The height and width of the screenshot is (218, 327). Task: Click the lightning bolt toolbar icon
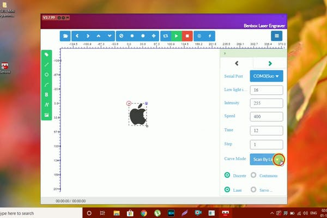(x=210, y=36)
